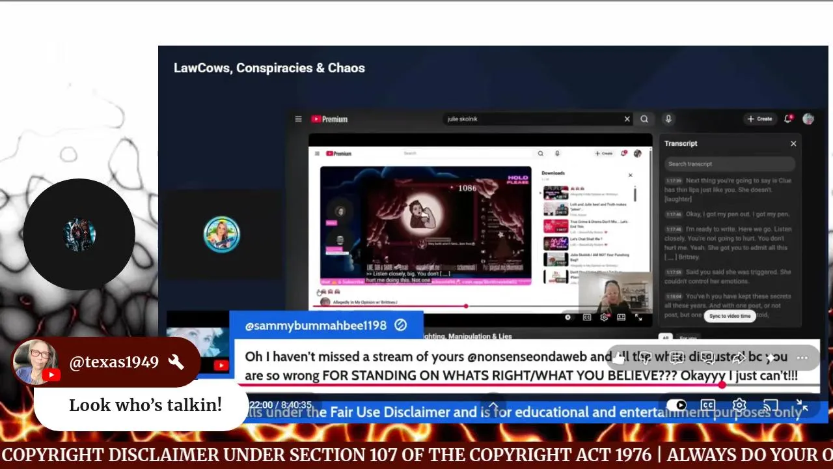
Task: Click the blonde channel avatar on dark panel
Action: point(222,234)
